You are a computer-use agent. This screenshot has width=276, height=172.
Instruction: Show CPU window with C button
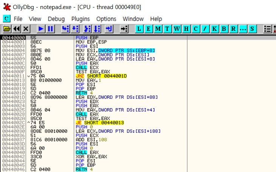[196, 29]
